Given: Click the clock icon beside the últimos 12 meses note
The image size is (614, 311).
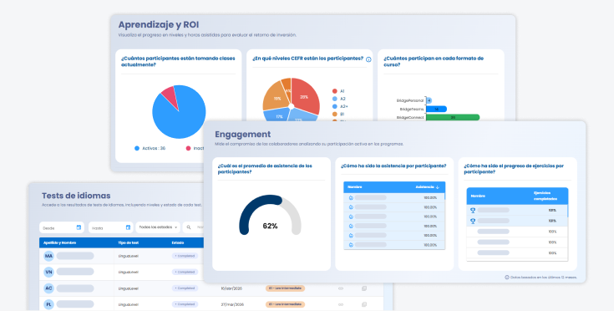Looking at the screenshot, I should tap(507, 278).
